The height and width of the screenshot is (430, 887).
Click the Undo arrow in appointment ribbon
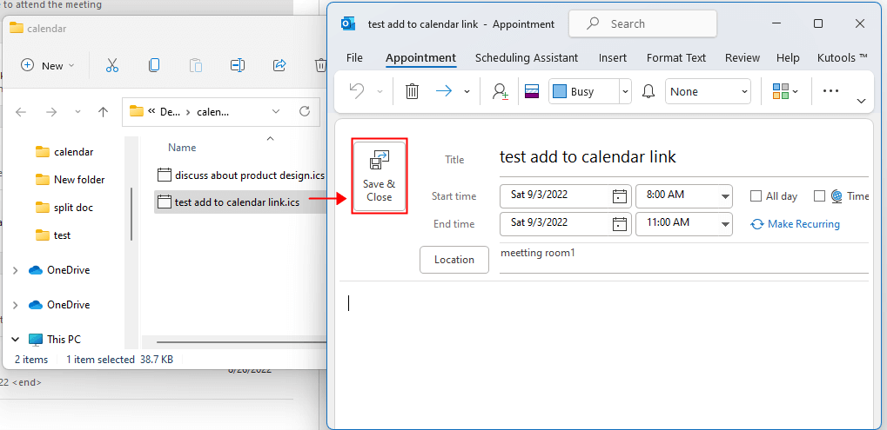click(x=357, y=91)
